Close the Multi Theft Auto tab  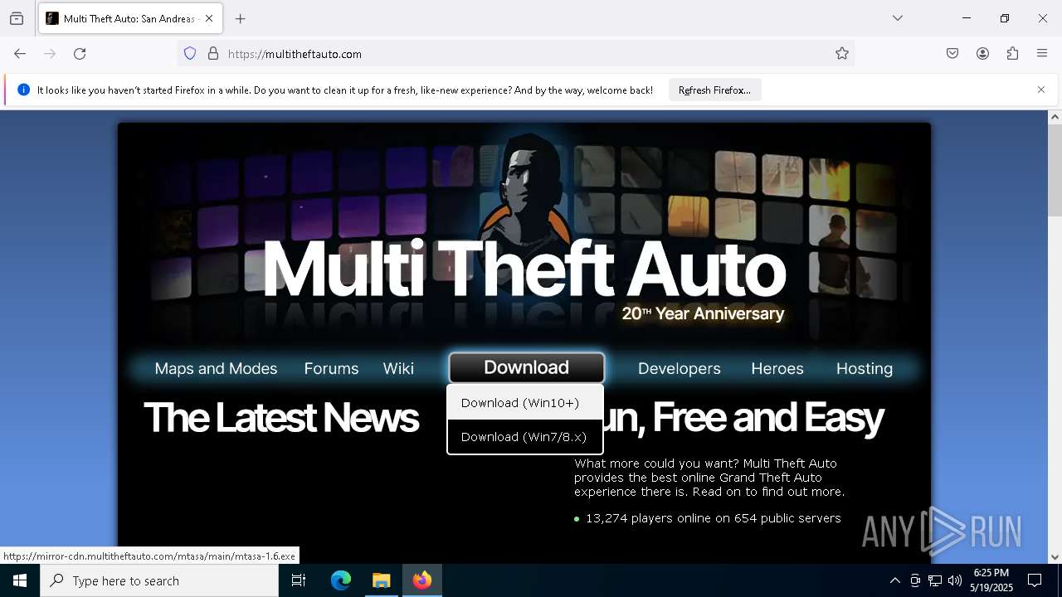[209, 18]
